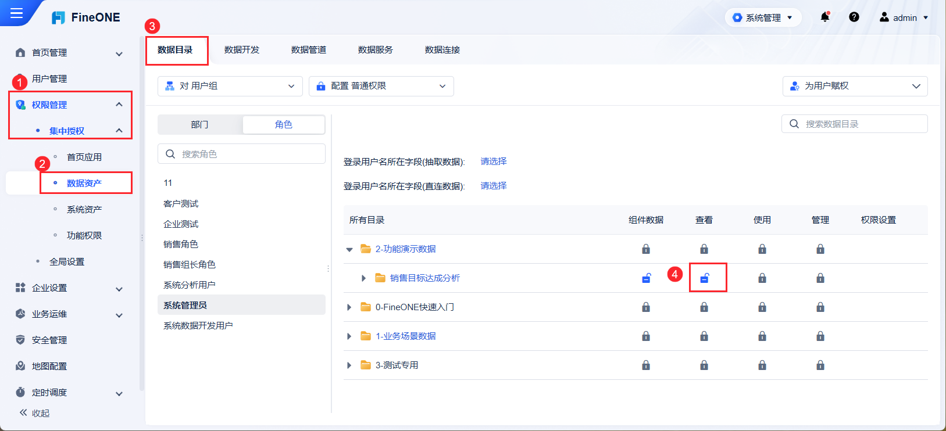Select the 销售组长角色 role

[x=190, y=265]
